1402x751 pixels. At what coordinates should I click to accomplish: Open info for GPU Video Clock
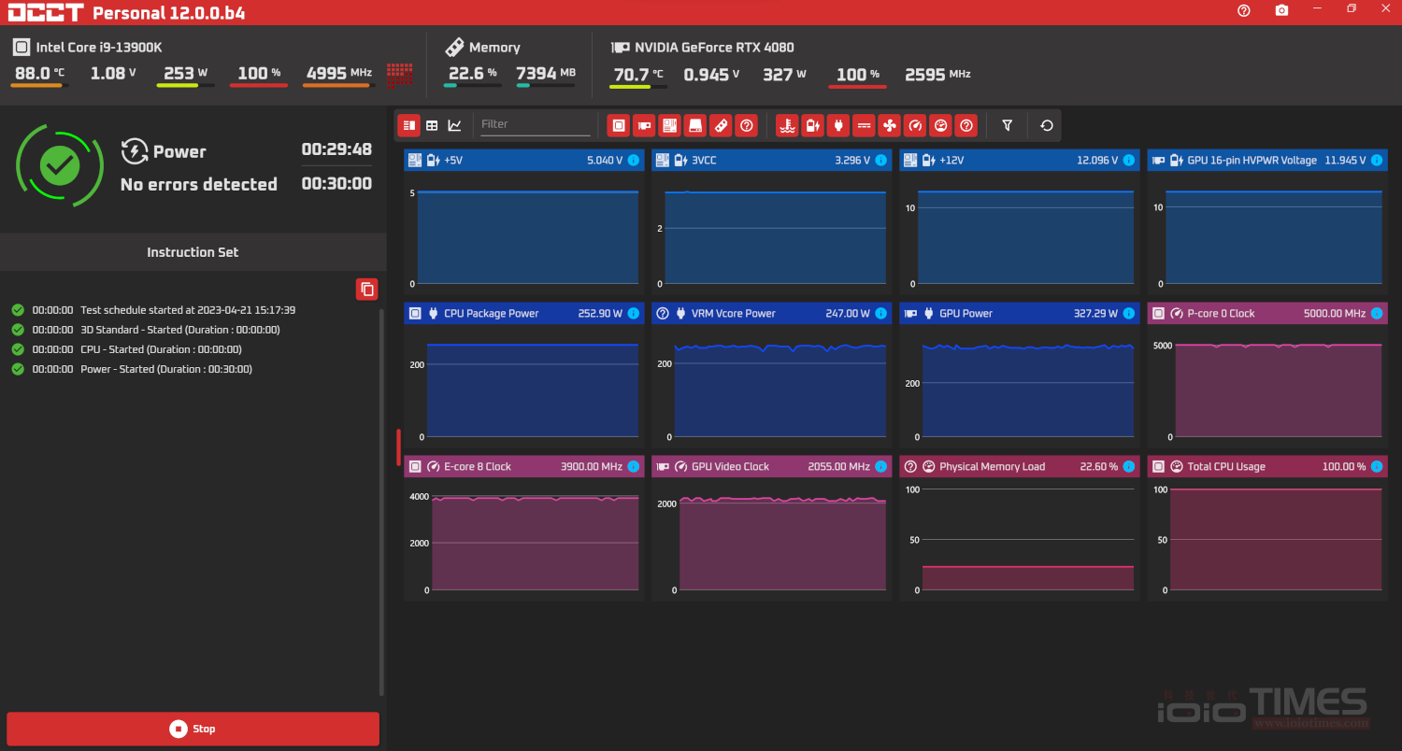[x=880, y=467]
